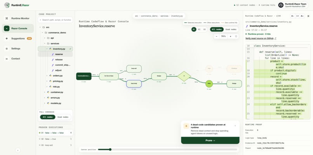Screen dimensions: 313x155
Task: Toggle All nodes under Full Codebase
Action: point(47,117)
